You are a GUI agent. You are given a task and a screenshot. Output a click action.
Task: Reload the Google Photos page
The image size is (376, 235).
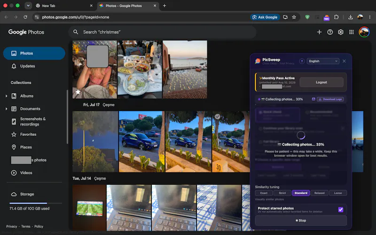pos(25,17)
